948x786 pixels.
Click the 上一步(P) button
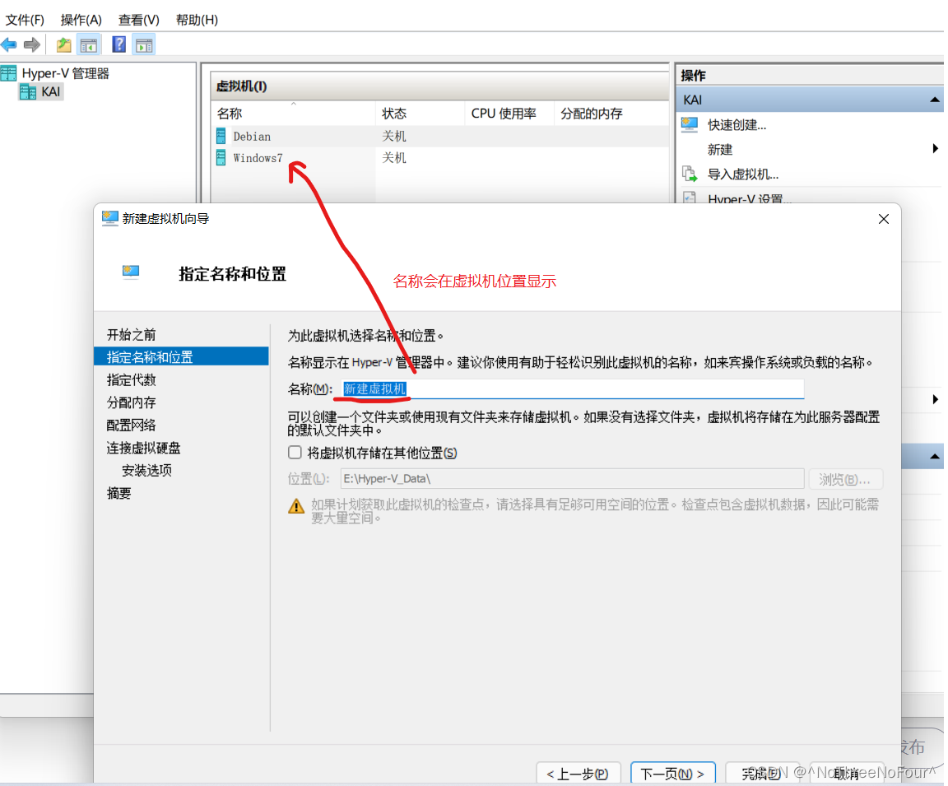click(579, 774)
